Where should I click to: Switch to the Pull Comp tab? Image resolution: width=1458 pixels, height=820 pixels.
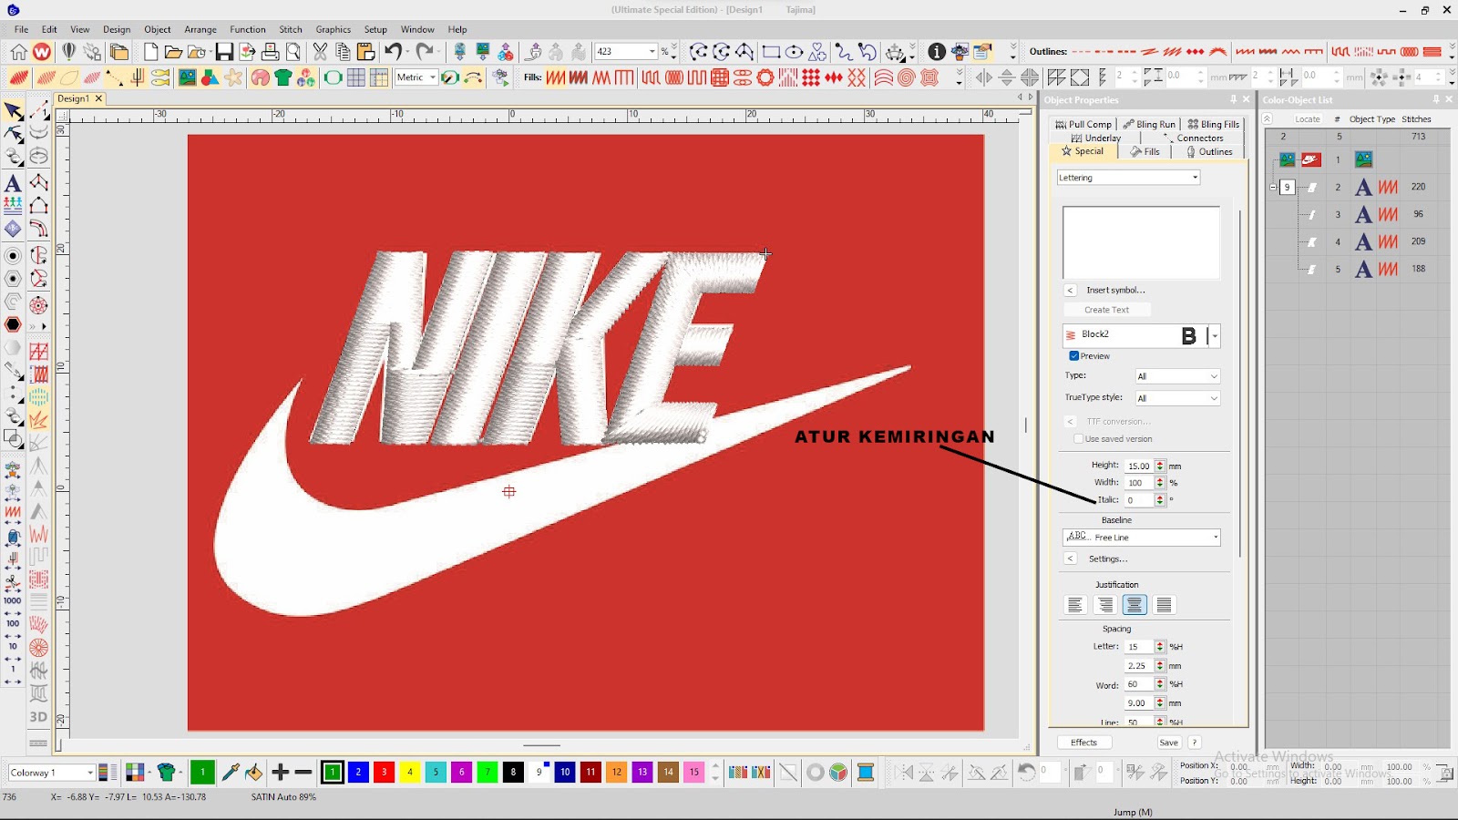pyautogui.click(x=1083, y=125)
